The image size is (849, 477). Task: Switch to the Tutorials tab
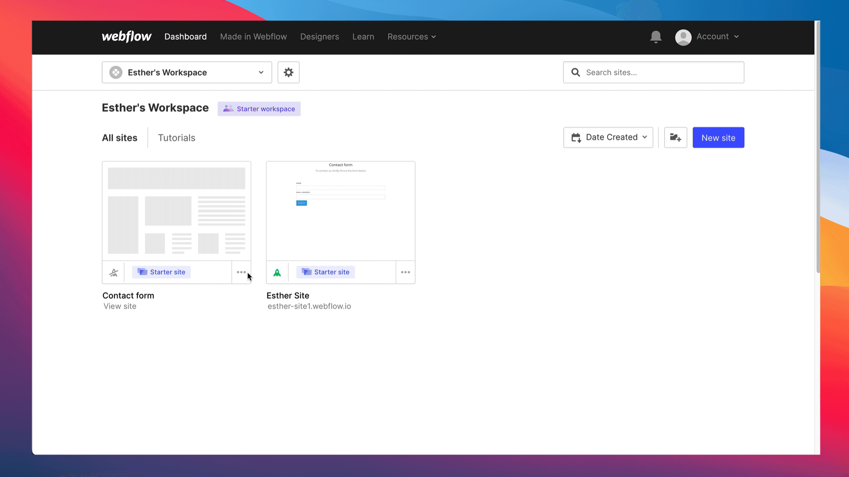[x=176, y=138]
